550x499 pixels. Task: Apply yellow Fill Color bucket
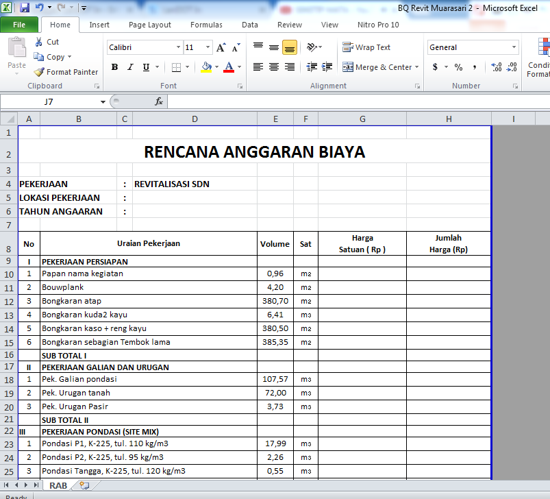[206, 67]
